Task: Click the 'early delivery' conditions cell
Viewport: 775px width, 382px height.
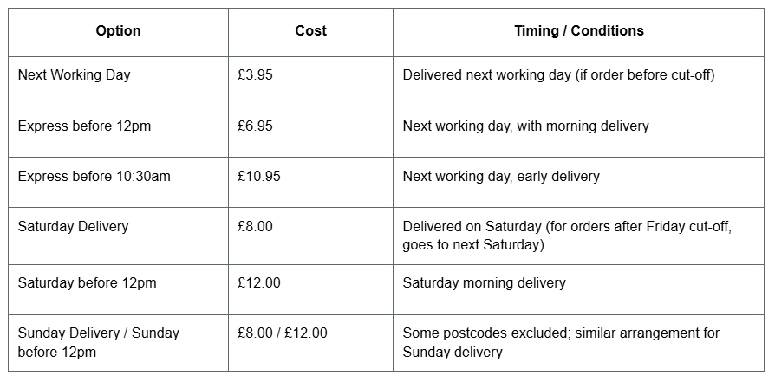Action: coord(501,177)
